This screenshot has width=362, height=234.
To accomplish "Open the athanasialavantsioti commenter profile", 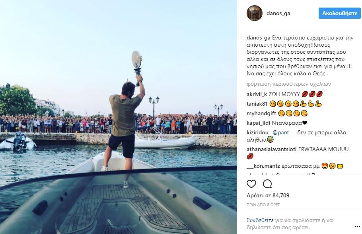I will [x=271, y=149].
